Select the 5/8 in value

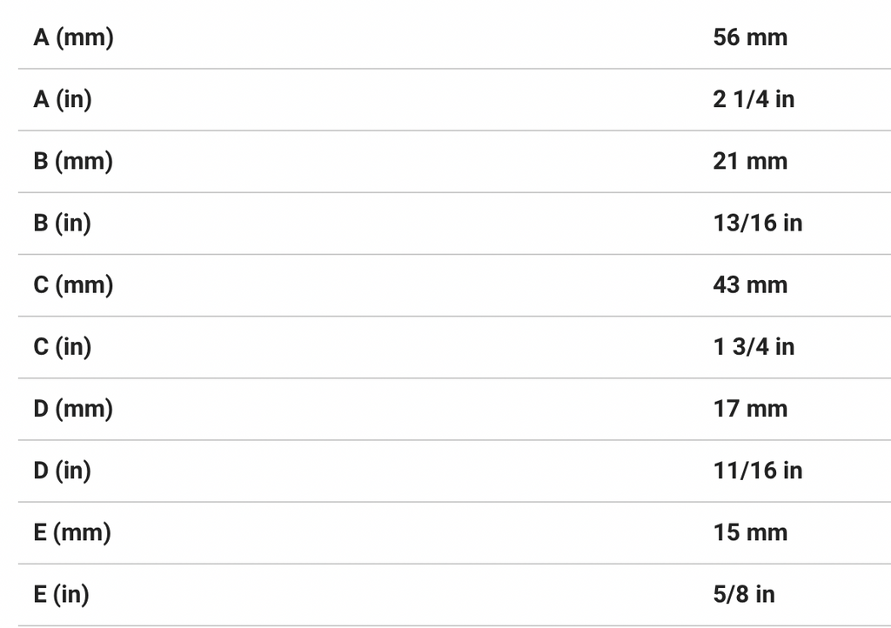743,594
